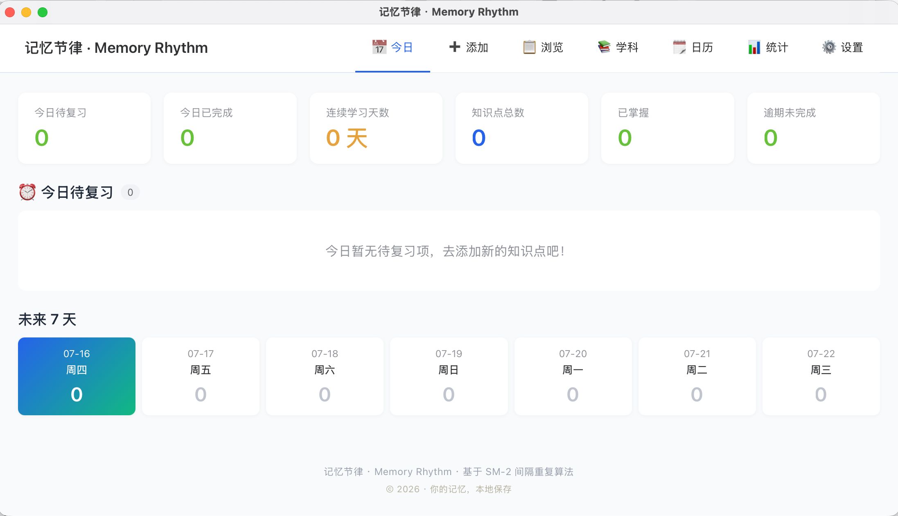Close the window with the red button
Viewport: 898px width, 516px height.
pyautogui.click(x=10, y=12)
